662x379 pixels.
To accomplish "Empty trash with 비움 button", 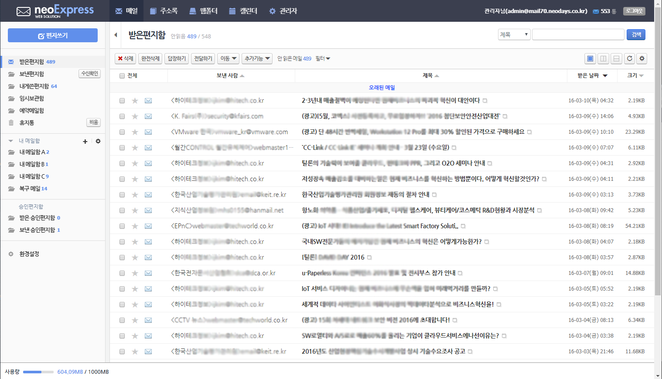I will click(x=94, y=122).
